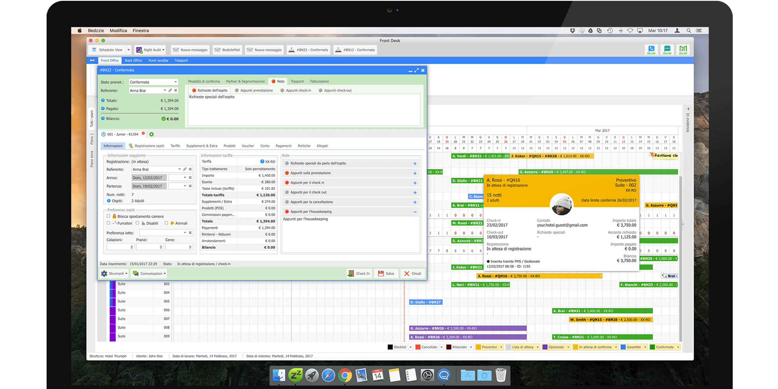778x389 pixels.
Task: Tick the Disabili checkbox
Action: coord(137,223)
